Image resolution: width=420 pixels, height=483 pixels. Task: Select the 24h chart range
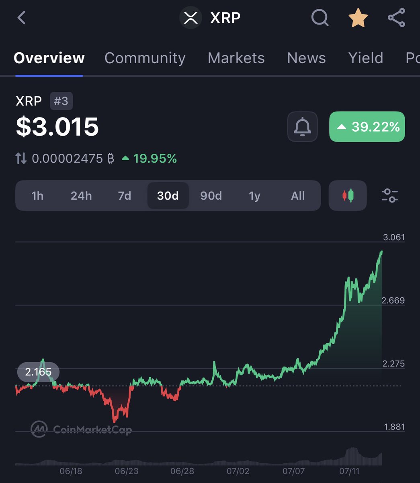pos(81,196)
